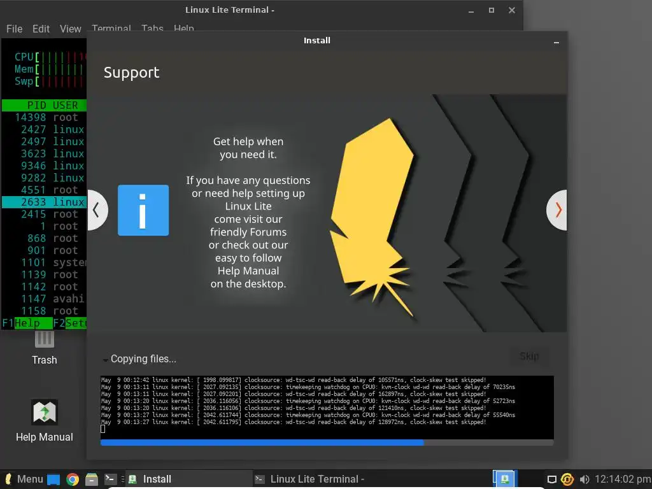Select htop process row 4551 root
Screen dimensions: 652x489
[x=44, y=190]
